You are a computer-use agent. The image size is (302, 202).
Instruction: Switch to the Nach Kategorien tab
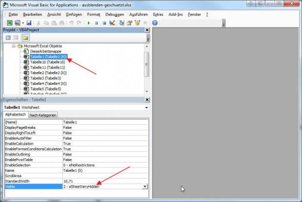[43, 115]
